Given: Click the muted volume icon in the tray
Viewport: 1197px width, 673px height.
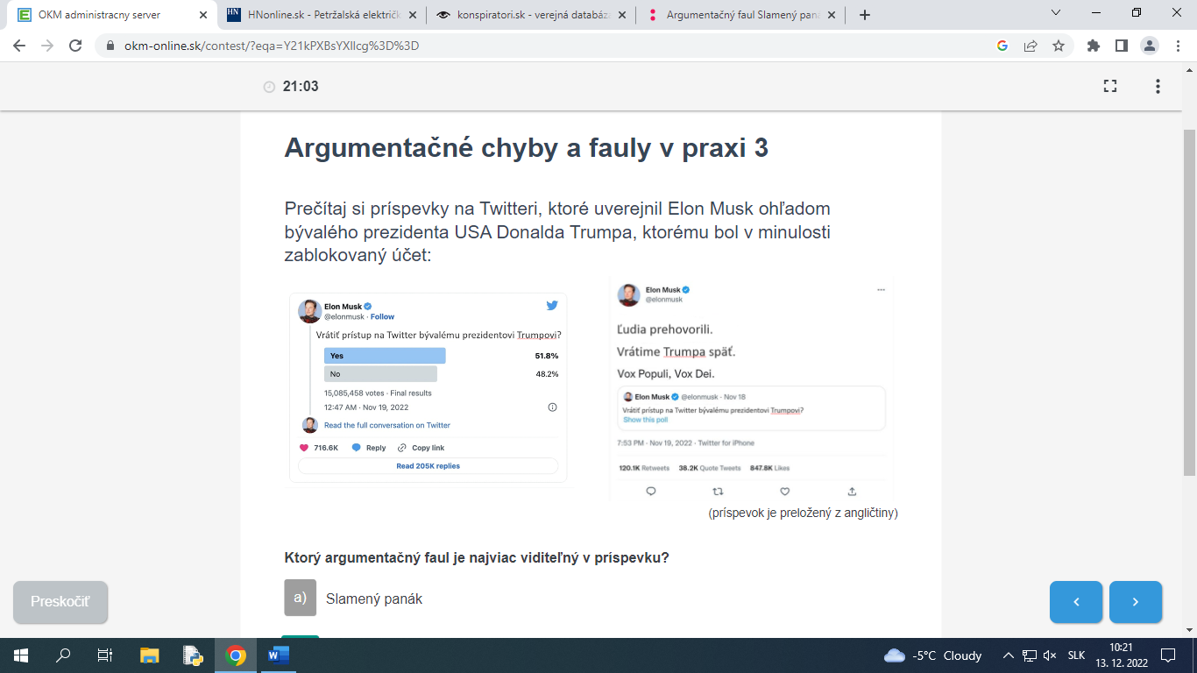Looking at the screenshot, I should tap(1050, 655).
